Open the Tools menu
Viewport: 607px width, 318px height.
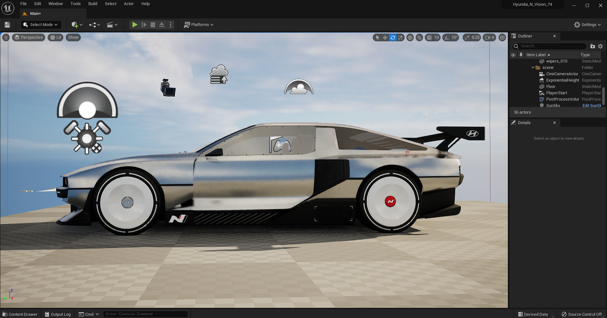pyautogui.click(x=75, y=4)
